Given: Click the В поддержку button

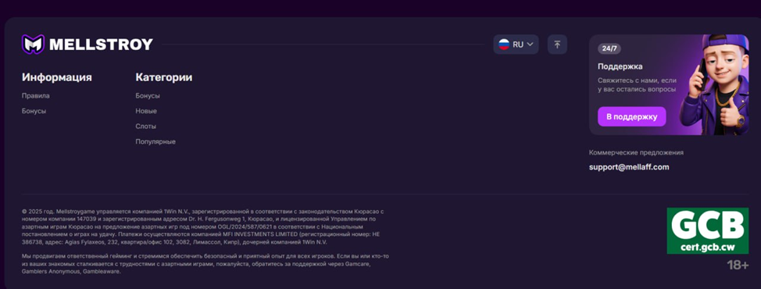Looking at the screenshot, I should [x=632, y=116].
